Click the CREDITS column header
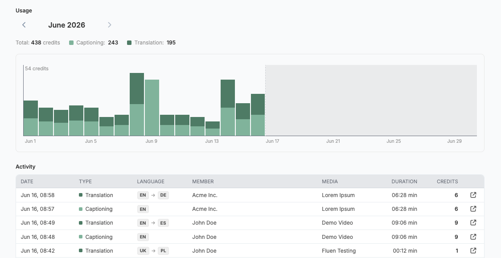The height and width of the screenshot is (258, 501). click(x=448, y=181)
